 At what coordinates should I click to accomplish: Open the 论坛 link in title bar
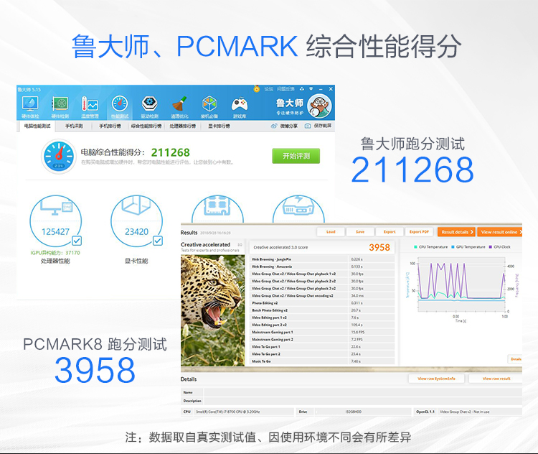click(x=269, y=88)
